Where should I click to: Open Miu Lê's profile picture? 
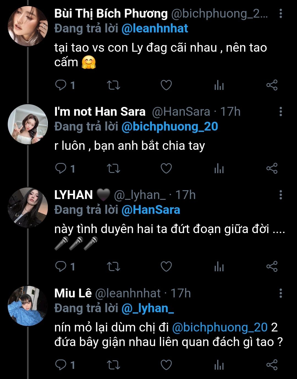point(28,306)
